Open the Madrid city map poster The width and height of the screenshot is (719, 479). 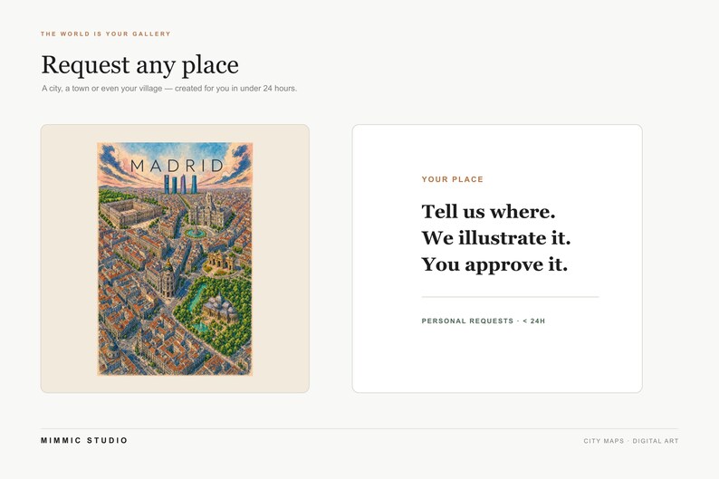point(175,259)
